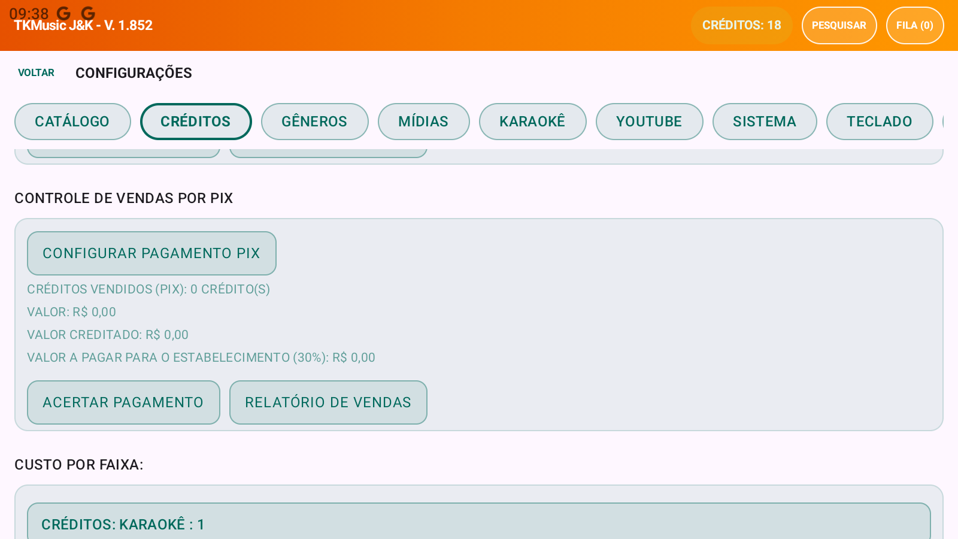Open the second Google G status icon
The width and height of the screenshot is (958, 539).
(88, 13)
